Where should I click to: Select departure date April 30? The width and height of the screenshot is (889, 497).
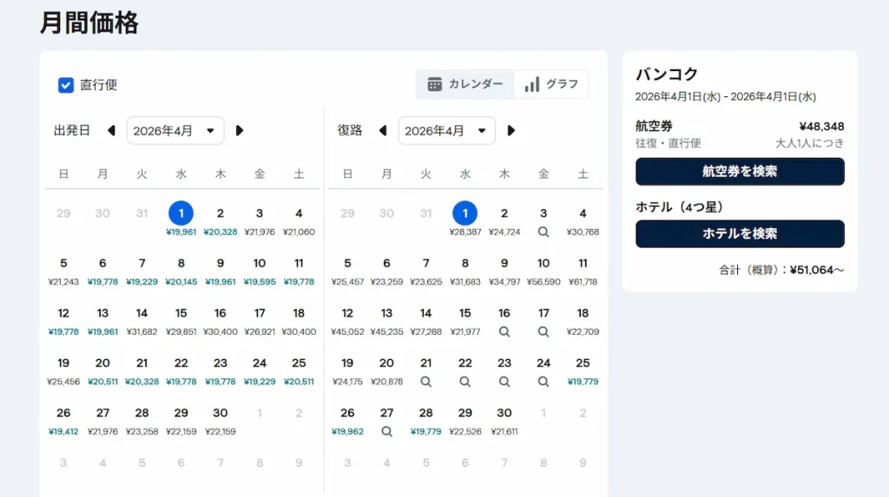tap(220, 420)
